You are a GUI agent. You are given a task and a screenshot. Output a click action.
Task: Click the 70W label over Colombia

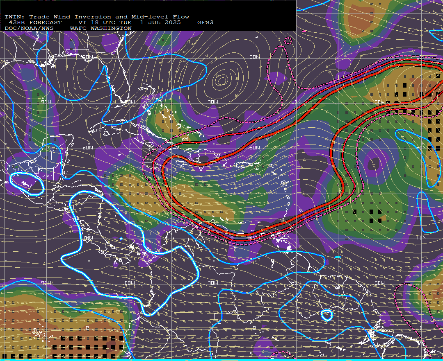point(213,283)
